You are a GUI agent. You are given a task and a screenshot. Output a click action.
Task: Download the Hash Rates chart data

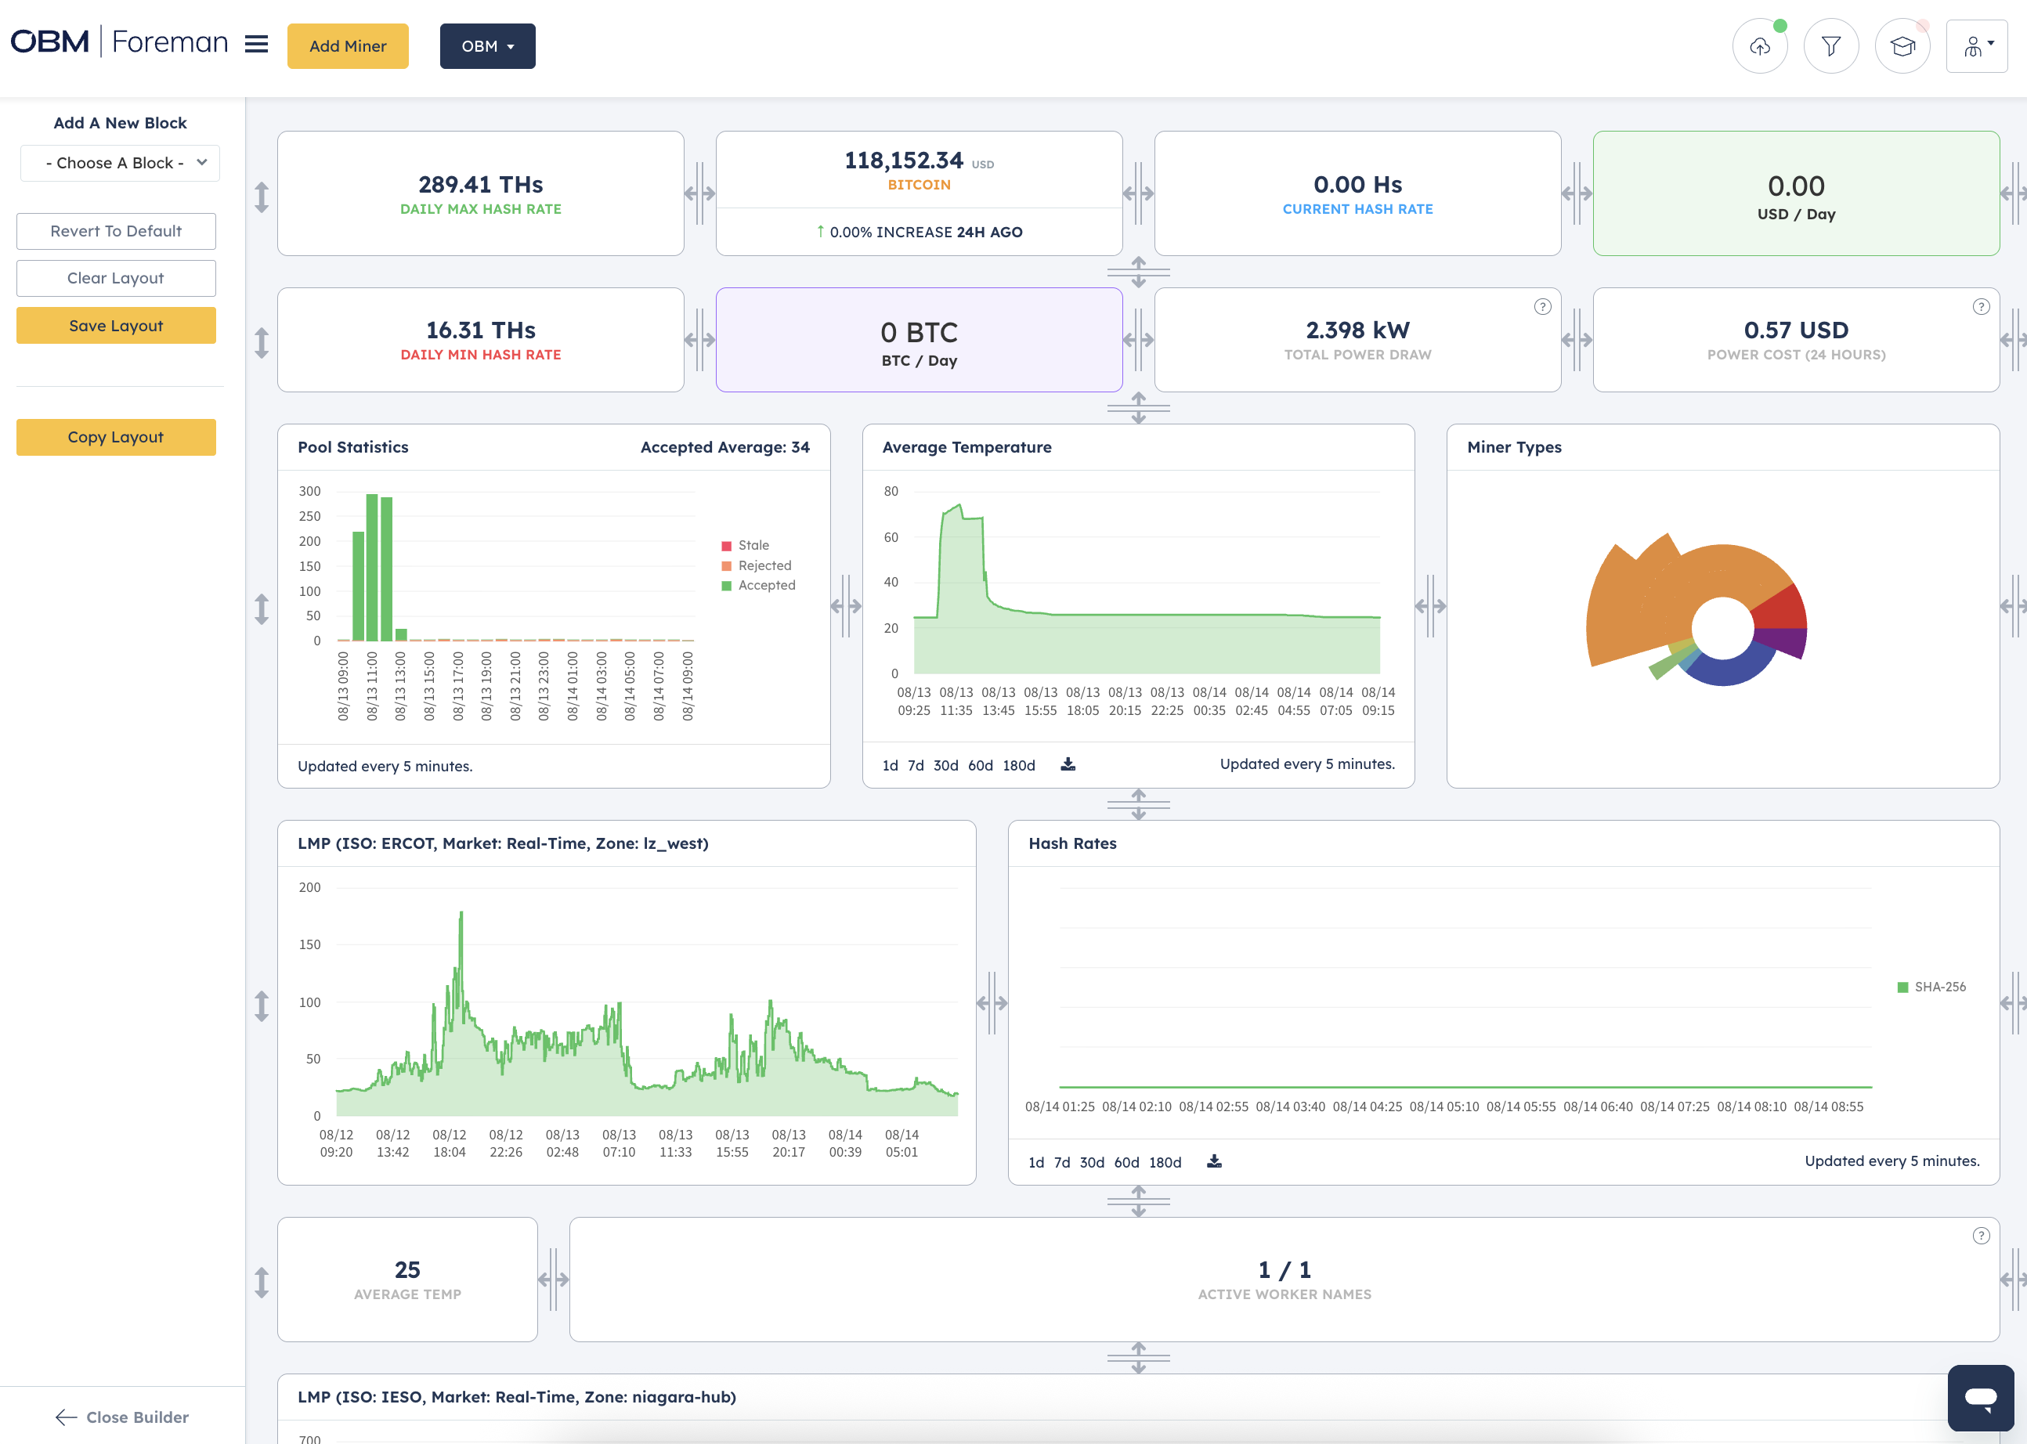1213,1161
